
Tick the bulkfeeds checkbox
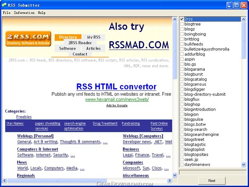coord(182,44)
